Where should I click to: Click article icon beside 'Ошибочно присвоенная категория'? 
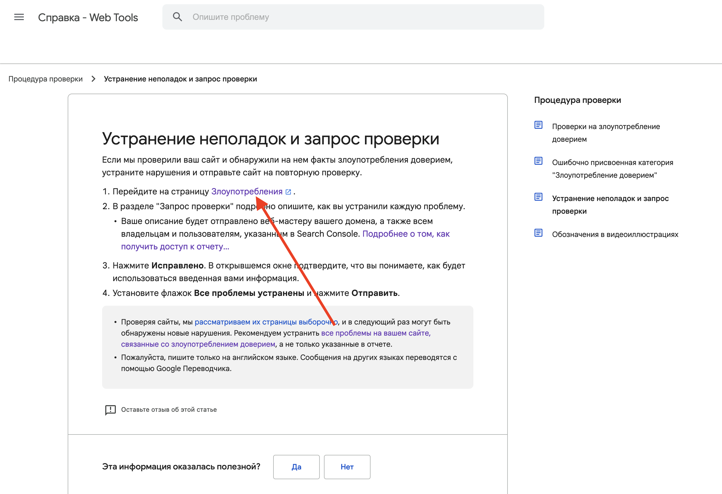[x=538, y=161]
